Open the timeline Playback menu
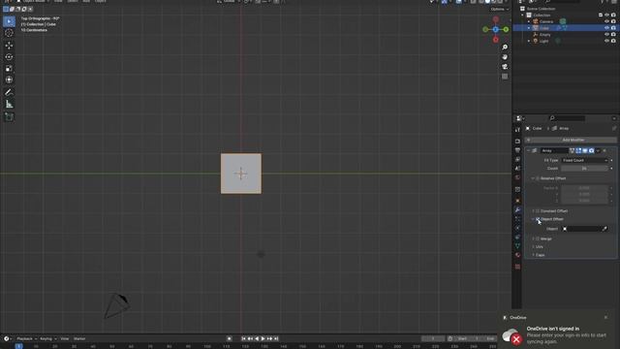 [26, 338]
